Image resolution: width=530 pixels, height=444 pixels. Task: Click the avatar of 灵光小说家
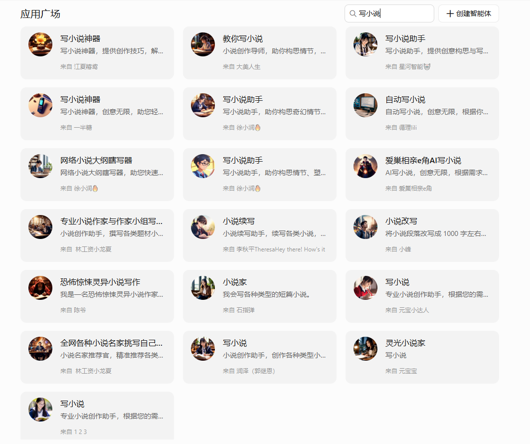pyautogui.click(x=365, y=349)
